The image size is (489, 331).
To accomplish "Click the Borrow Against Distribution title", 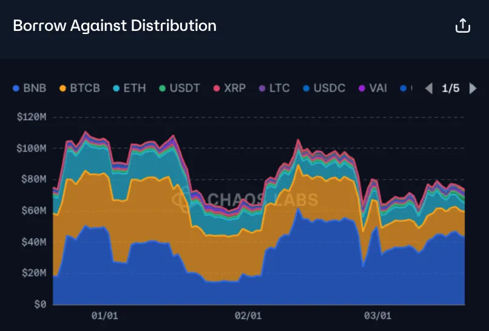I will coord(115,25).
